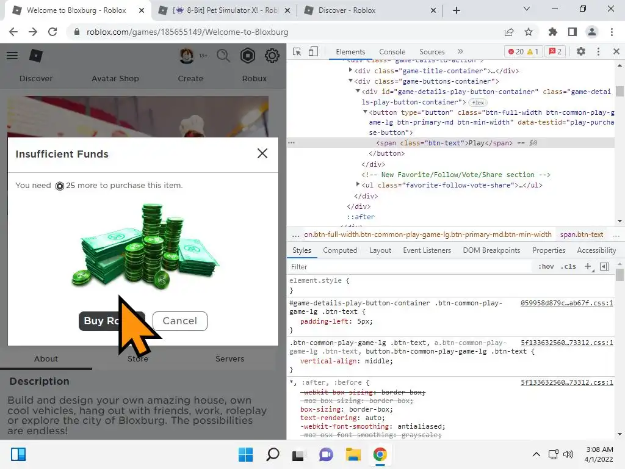Toggle the DevTools device toolbar icon
The height and width of the screenshot is (469, 625).
[x=313, y=52]
